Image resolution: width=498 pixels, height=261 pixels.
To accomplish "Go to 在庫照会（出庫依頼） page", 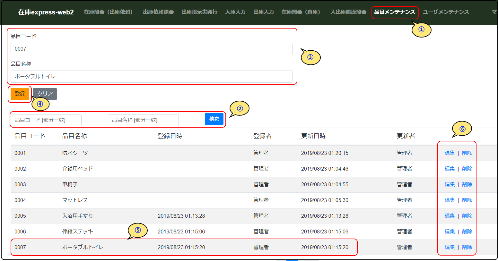I will (x=108, y=12).
